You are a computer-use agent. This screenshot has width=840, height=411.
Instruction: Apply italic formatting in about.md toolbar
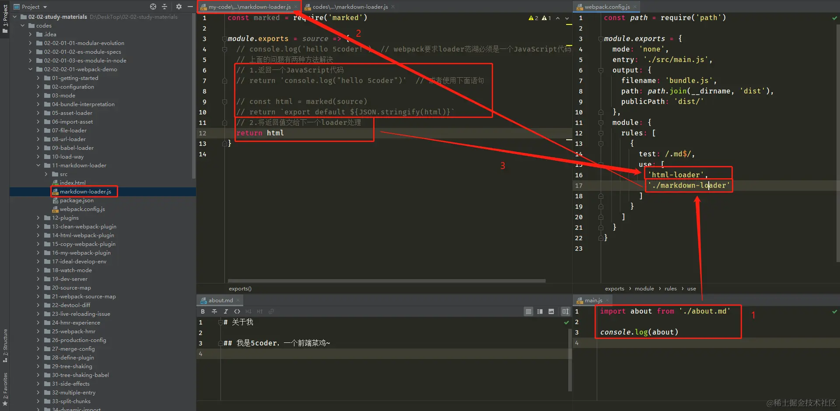[226, 311]
